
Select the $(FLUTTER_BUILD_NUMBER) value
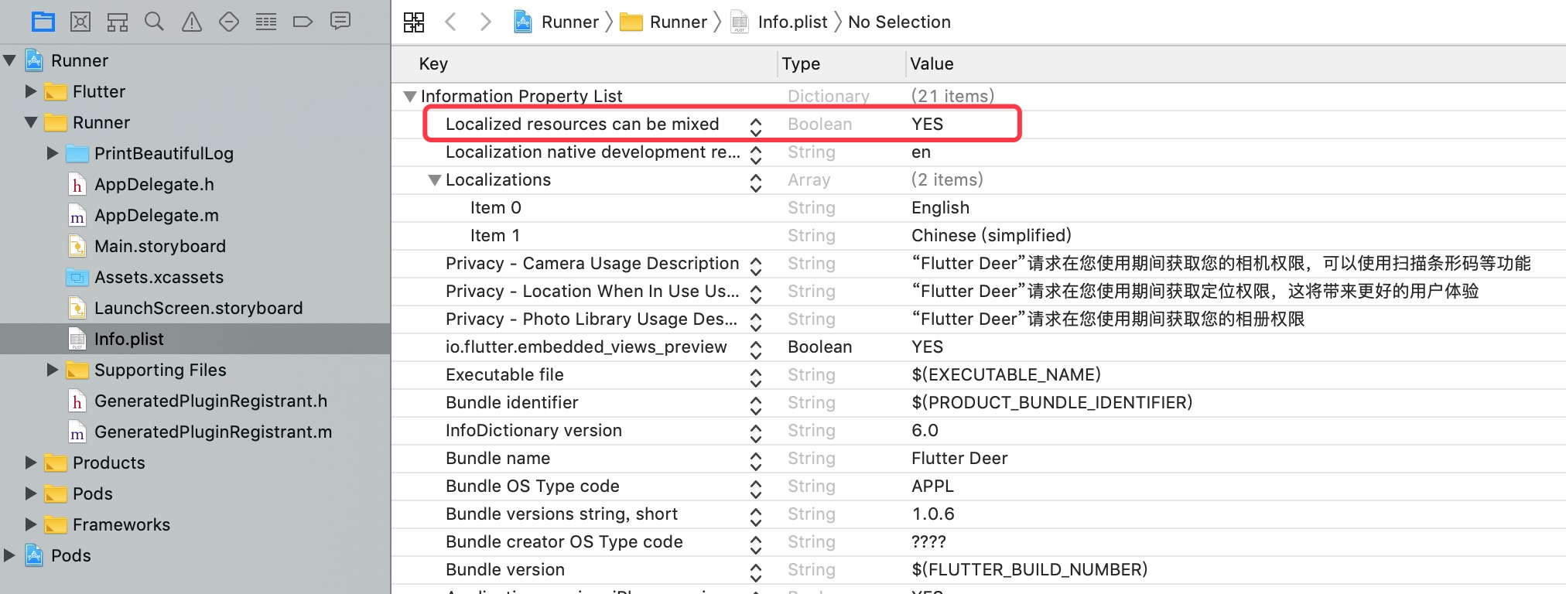[x=1029, y=569]
